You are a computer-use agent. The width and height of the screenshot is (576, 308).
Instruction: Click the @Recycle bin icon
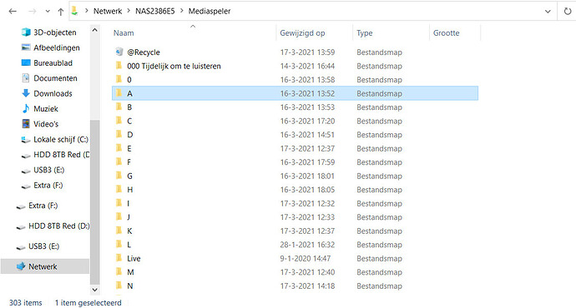coord(119,52)
